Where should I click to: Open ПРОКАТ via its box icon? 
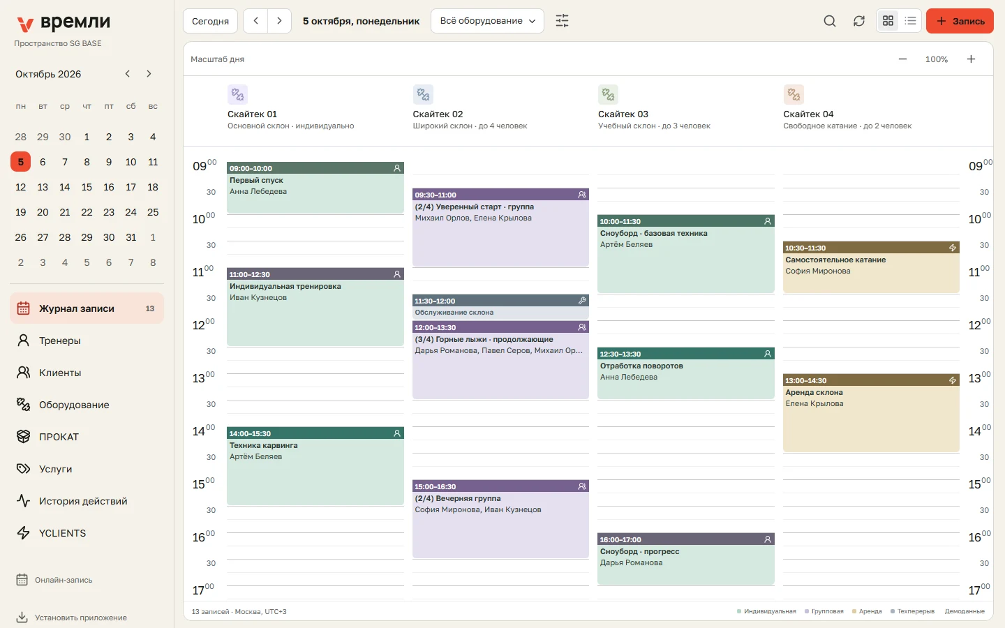[x=24, y=437]
